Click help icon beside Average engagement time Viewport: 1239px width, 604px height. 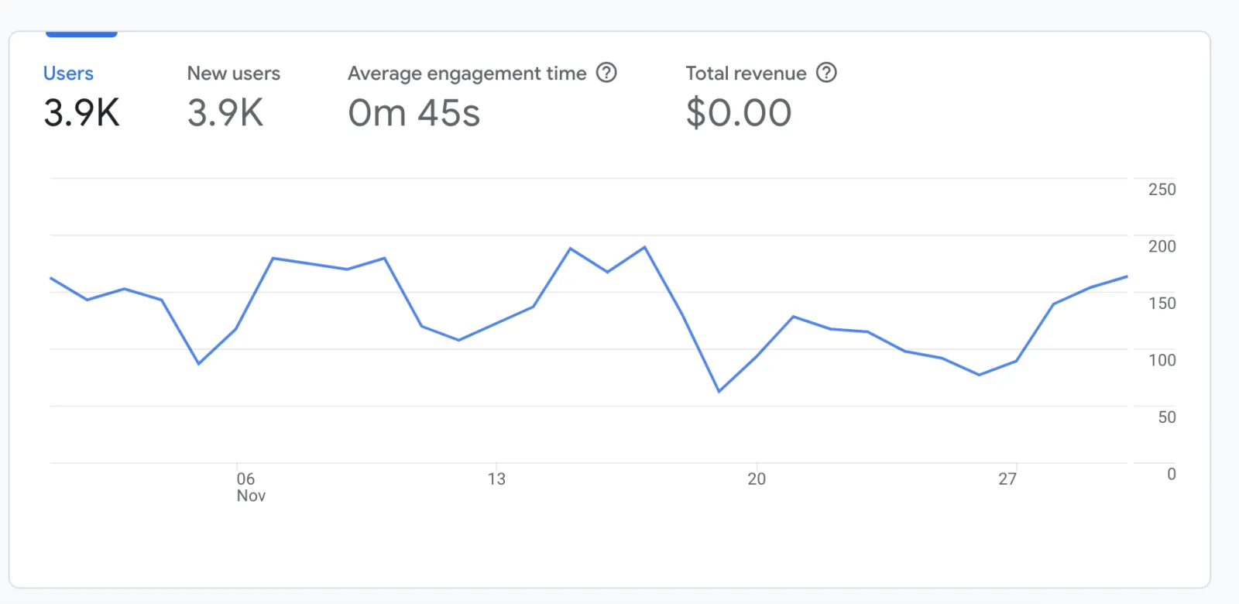tap(606, 73)
